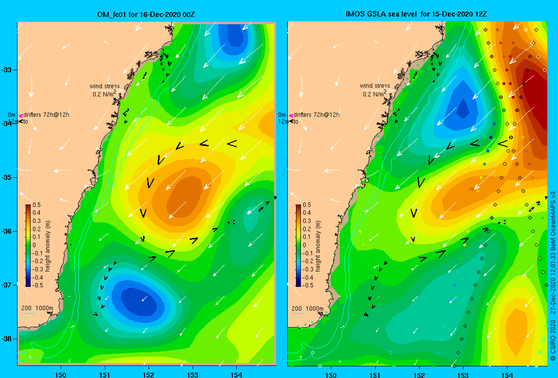Screen dimensions: 558x378
Task: Click '0.2 N/m' value in left map
Action: click(104, 94)
